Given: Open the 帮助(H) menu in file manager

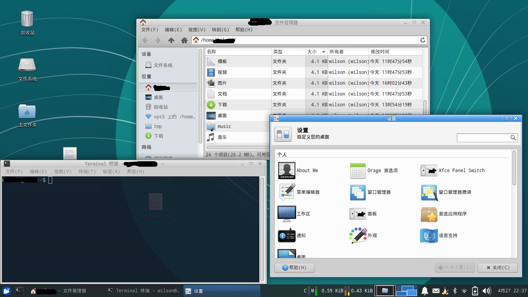Looking at the screenshot, I should coord(244,30).
